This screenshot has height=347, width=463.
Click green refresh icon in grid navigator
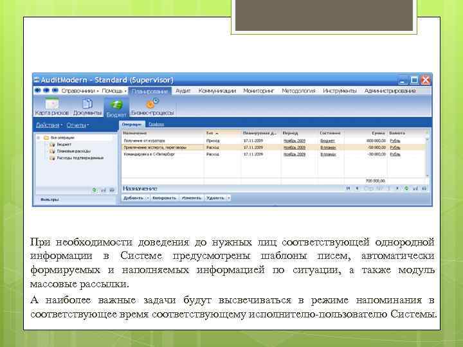(406, 188)
